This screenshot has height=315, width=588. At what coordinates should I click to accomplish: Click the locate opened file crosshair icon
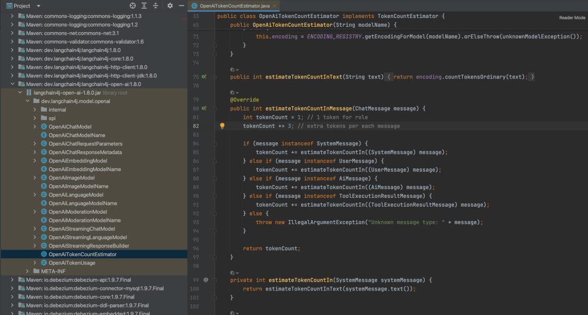(x=132, y=5)
